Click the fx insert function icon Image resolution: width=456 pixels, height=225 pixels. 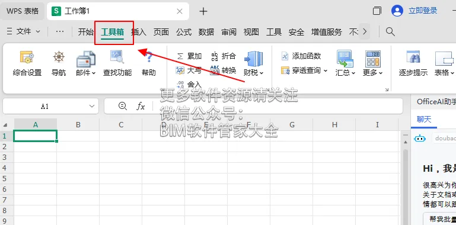coord(141,106)
